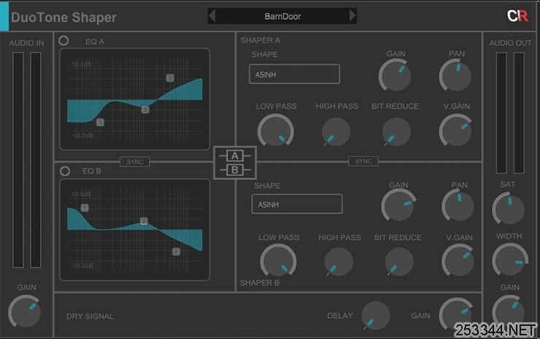Click the A/B routing switch icon
The width and height of the screenshot is (540, 339).
tap(235, 163)
